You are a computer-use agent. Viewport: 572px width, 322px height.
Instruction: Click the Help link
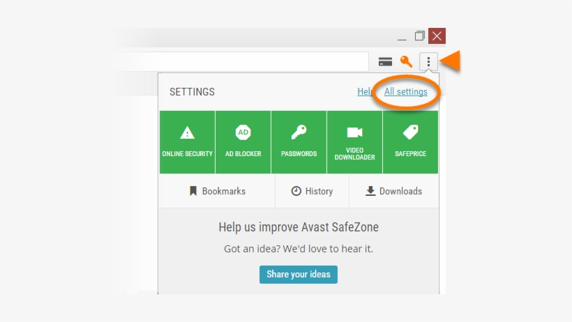click(x=365, y=91)
